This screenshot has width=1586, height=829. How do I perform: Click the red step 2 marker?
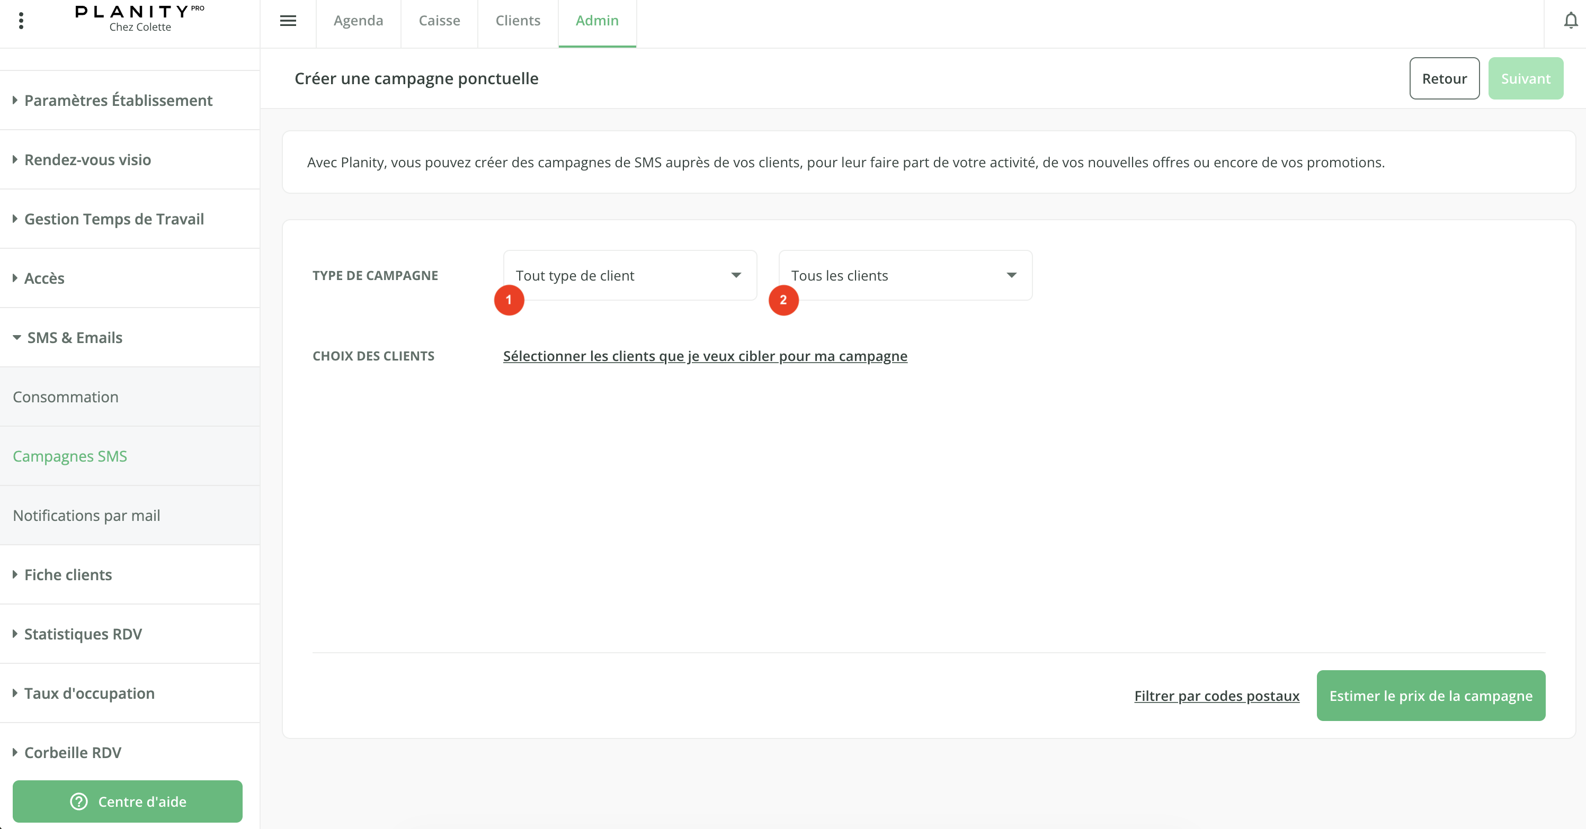tap(783, 300)
